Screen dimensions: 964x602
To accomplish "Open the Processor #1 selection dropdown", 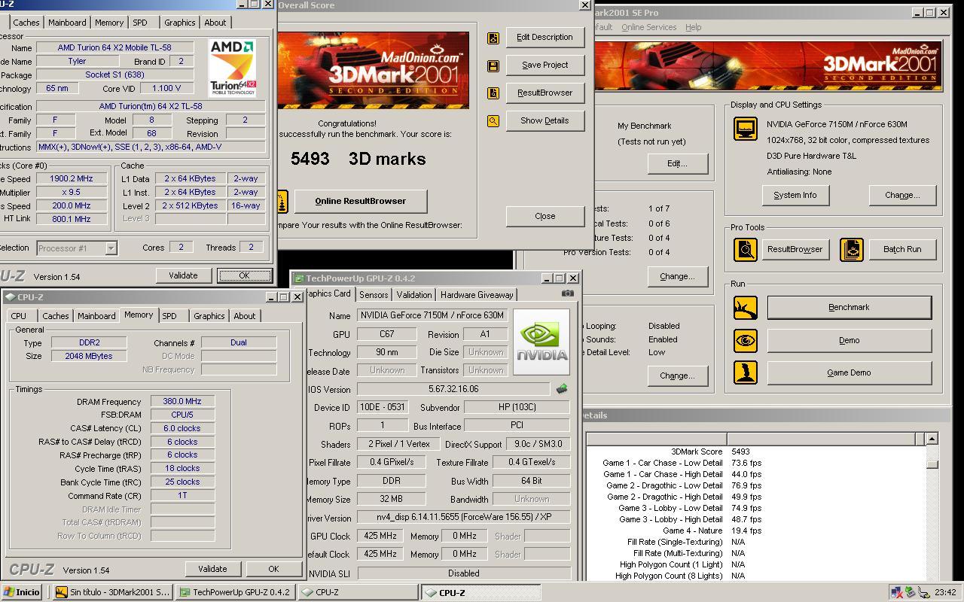I will click(111, 248).
